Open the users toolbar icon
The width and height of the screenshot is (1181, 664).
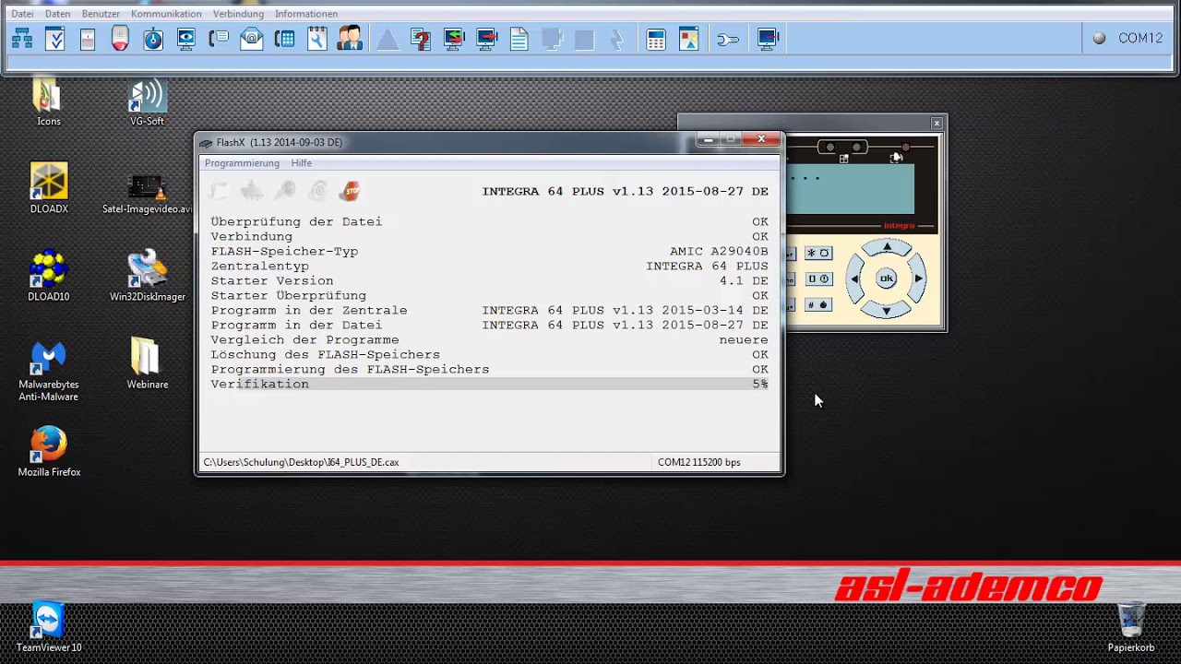point(350,39)
